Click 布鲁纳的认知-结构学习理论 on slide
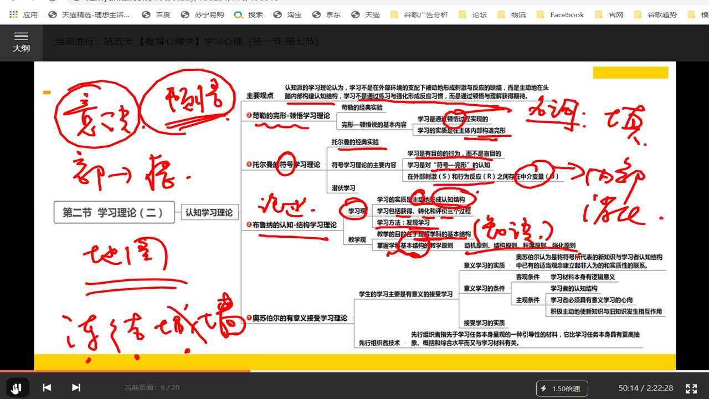Image resolution: width=709 pixels, height=399 pixels. pos(291,224)
